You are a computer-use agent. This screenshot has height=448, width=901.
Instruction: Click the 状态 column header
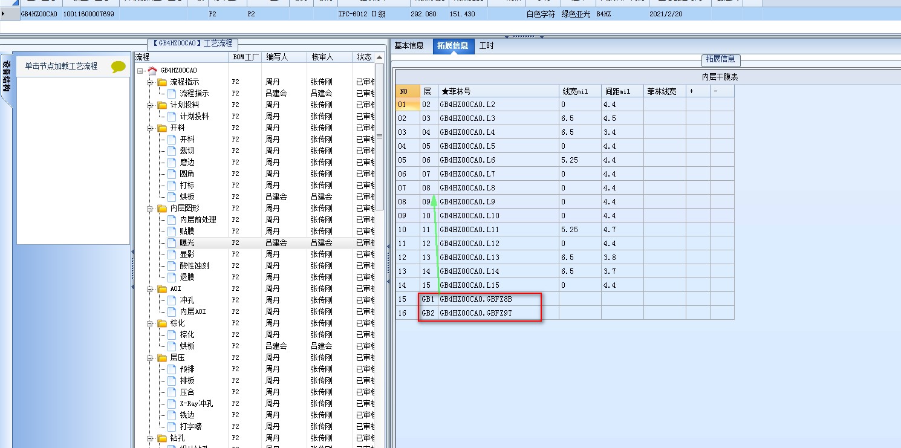coord(364,57)
